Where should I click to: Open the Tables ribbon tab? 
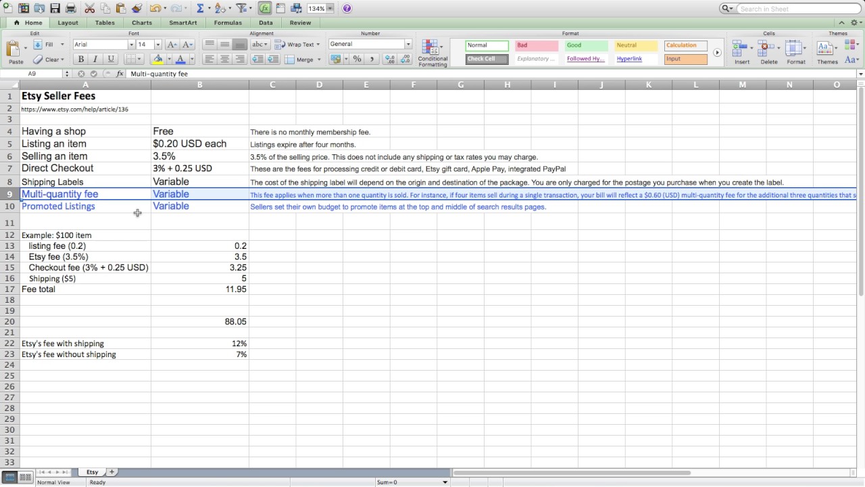105,23
